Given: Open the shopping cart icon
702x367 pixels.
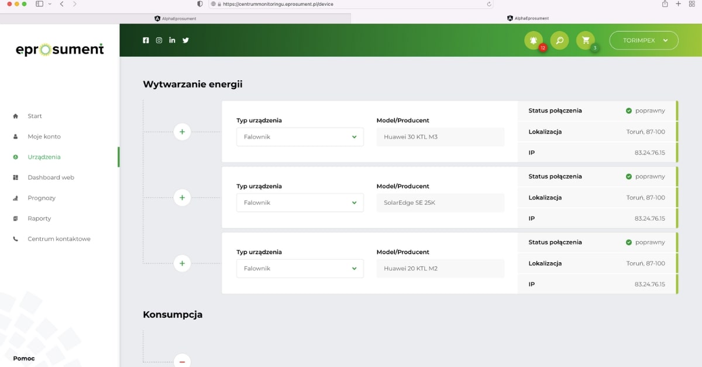Looking at the screenshot, I should pyautogui.click(x=585, y=40).
